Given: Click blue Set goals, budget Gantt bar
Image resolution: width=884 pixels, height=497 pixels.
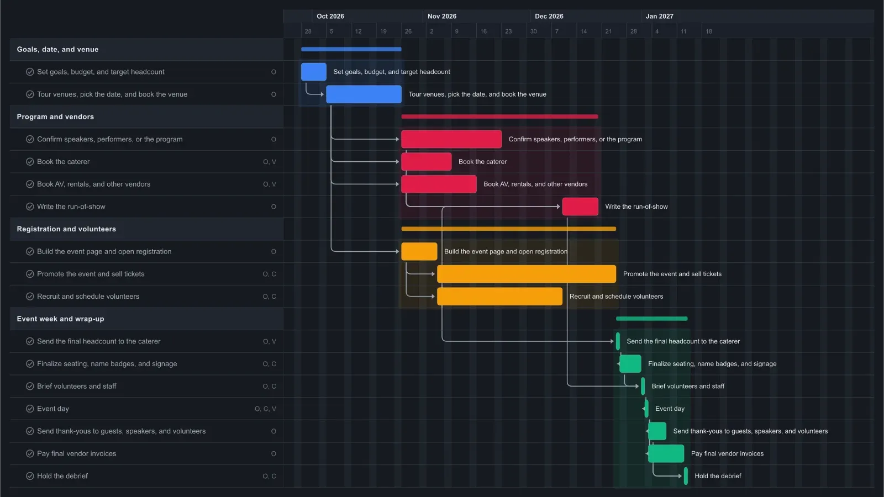Looking at the screenshot, I should click(314, 72).
